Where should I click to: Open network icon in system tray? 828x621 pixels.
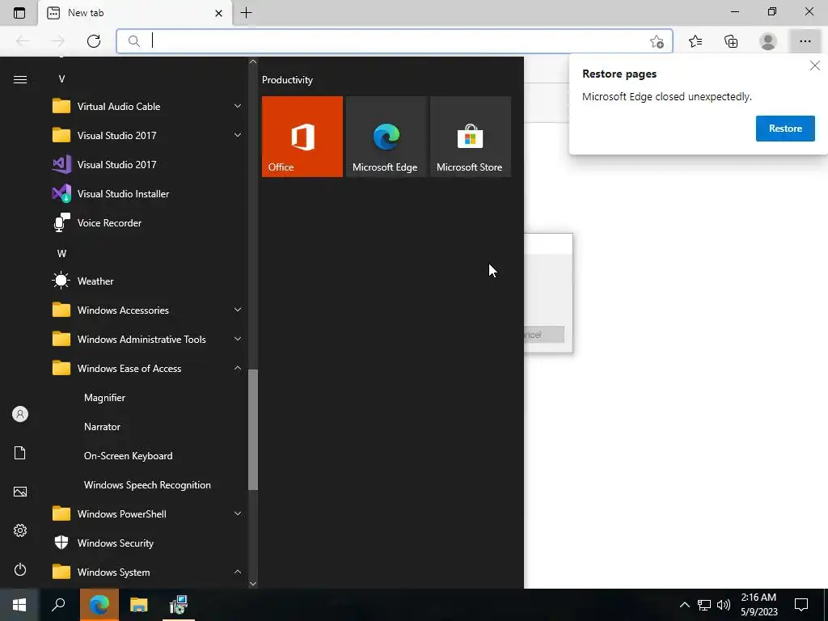click(704, 605)
